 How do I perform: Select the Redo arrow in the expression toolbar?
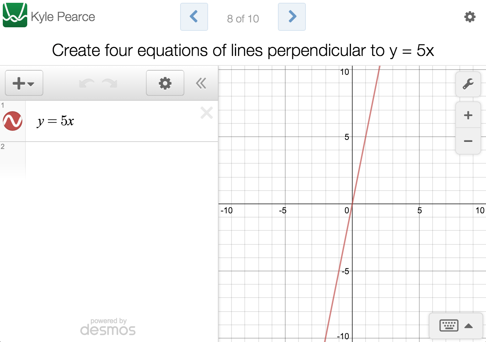(109, 83)
